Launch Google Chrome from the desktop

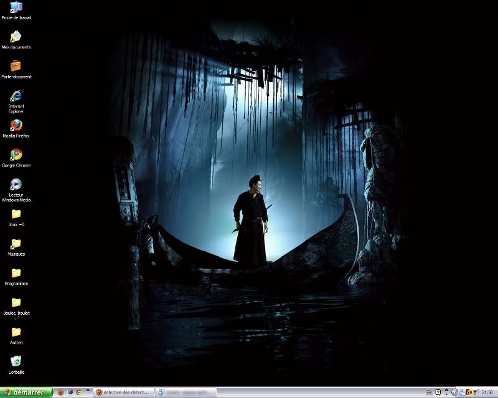16,158
